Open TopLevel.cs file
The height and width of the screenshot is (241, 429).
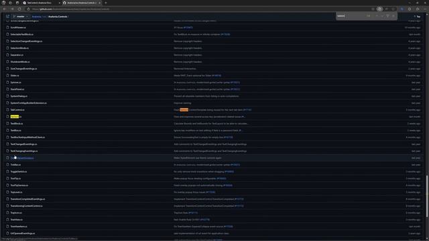[x=16, y=192]
